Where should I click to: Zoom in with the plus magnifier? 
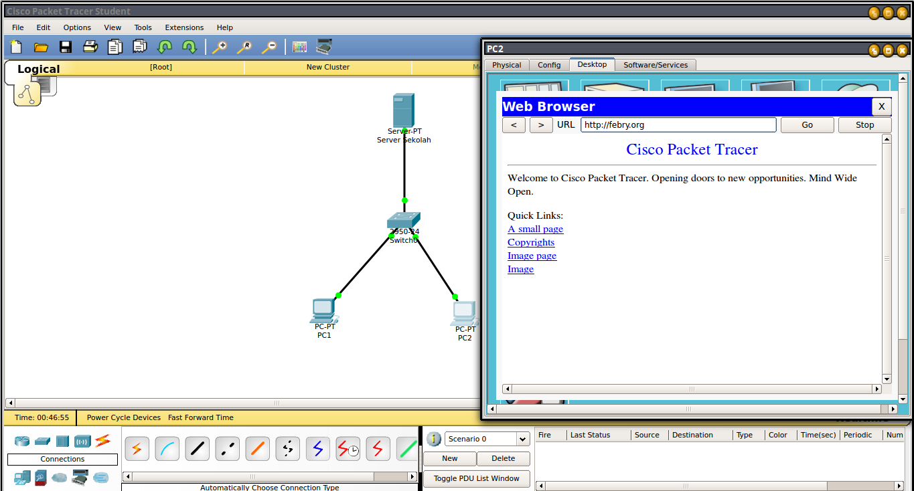[x=220, y=47]
